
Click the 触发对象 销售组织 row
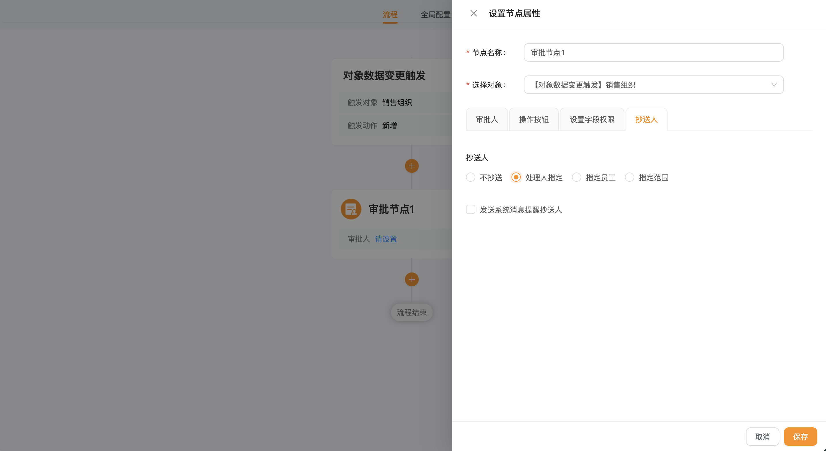[395, 103]
